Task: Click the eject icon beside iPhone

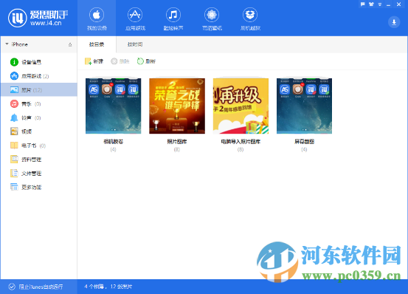Action: 70,44
